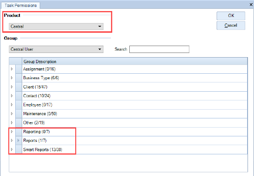Viewport: 254px width, 176px height.
Task: Expand the Maintenance (0/50) group
Action: [12, 114]
